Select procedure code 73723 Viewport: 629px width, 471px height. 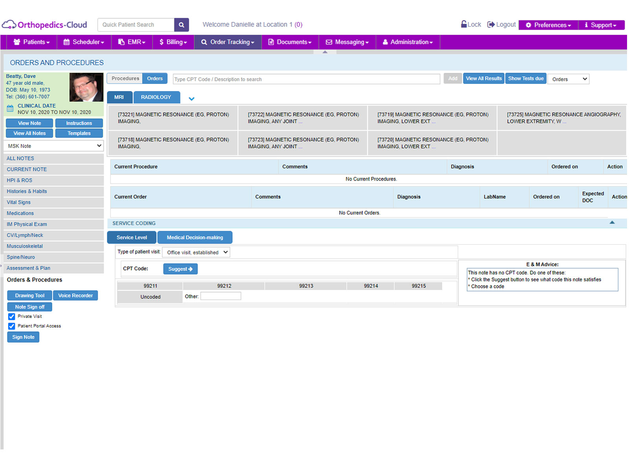pos(303,143)
